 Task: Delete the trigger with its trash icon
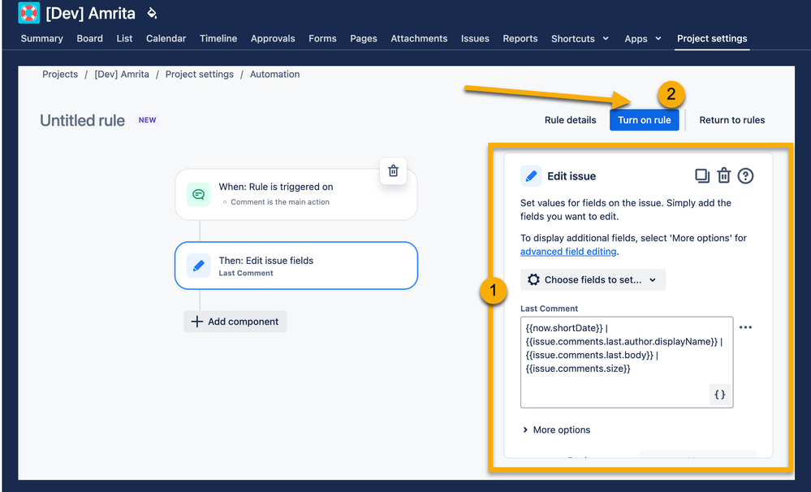coord(393,170)
